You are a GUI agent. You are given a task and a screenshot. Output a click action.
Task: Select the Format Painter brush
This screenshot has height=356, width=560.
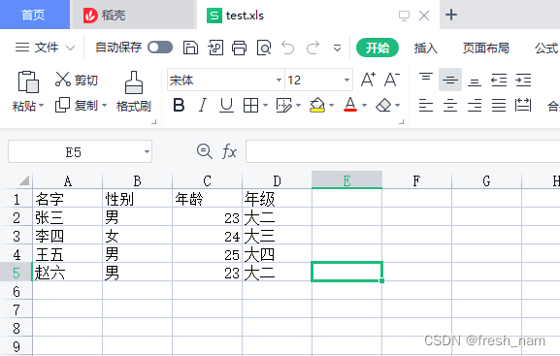pos(134,82)
